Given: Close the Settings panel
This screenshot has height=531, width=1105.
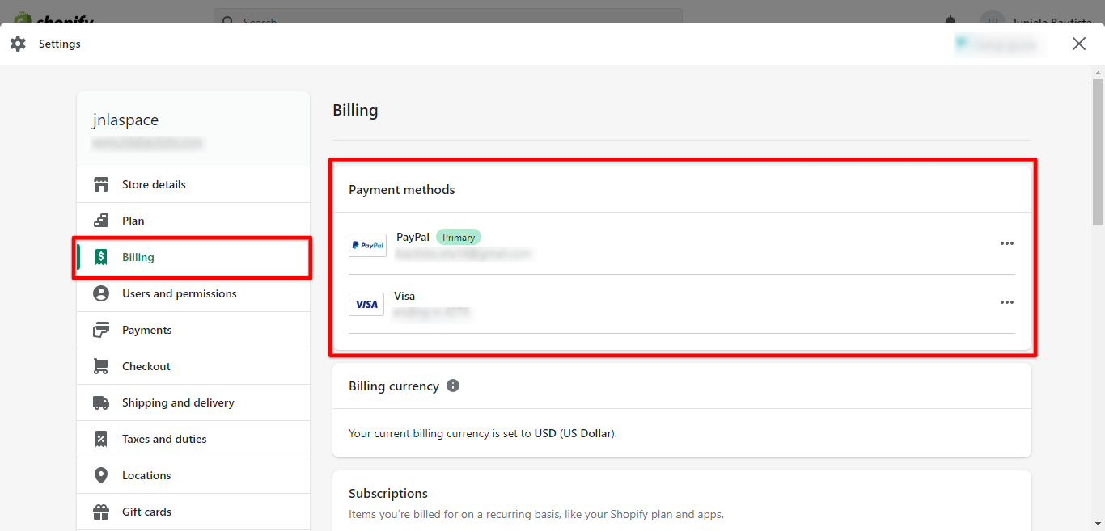Looking at the screenshot, I should click(x=1078, y=44).
